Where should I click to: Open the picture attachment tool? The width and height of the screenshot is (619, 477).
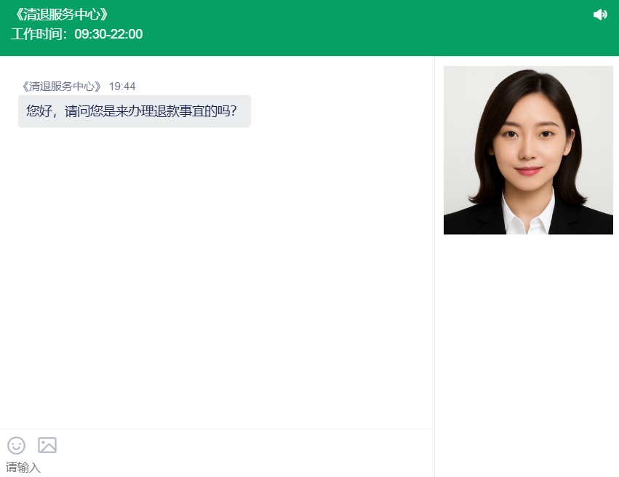[47, 444]
